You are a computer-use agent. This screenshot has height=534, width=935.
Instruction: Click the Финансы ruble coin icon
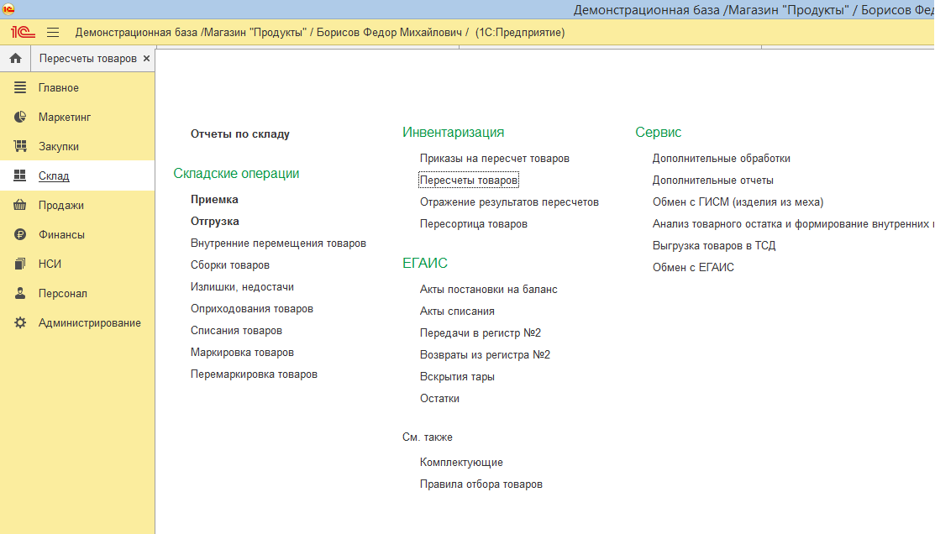pyautogui.click(x=20, y=234)
